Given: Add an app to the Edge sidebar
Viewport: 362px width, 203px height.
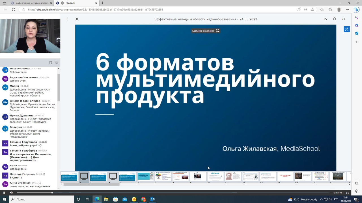Looking at the screenshot, I should (x=357, y=42).
